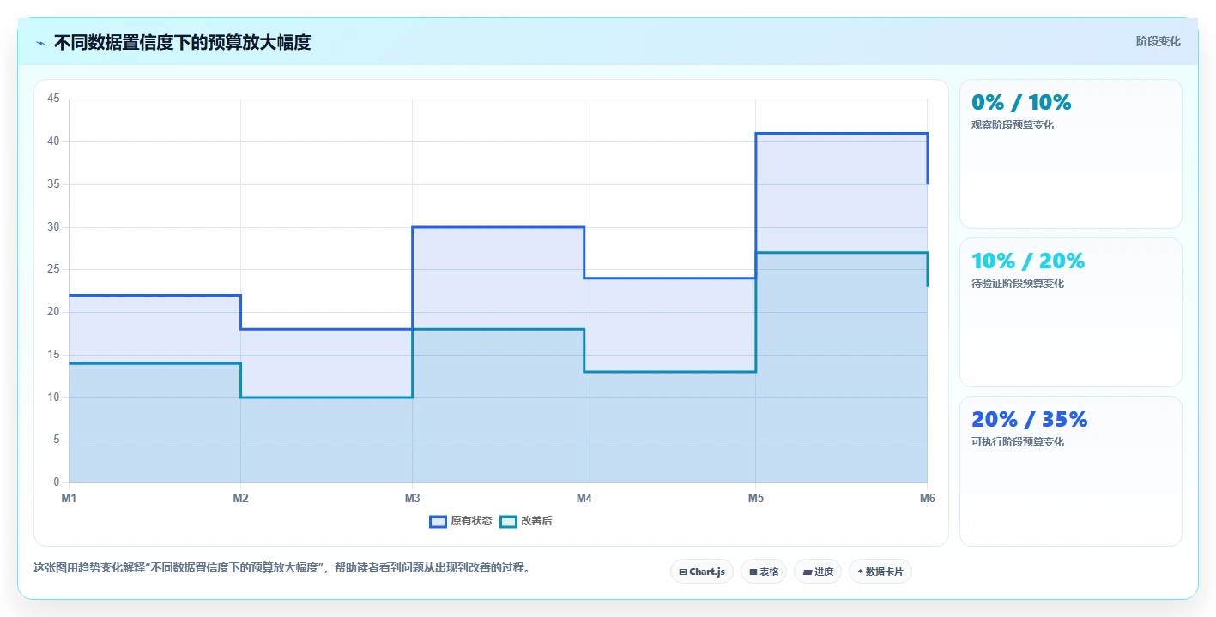Click the M2 x-axis label
Viewport: 1216px width, 617px height.
click(240, 498)
